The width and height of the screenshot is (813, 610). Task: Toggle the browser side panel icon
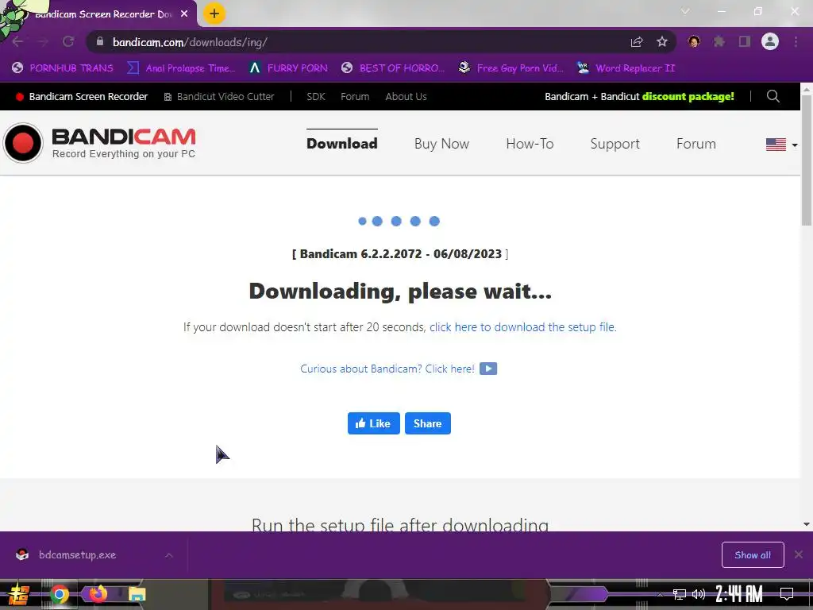pyautogui.click(x=745, y=41)
